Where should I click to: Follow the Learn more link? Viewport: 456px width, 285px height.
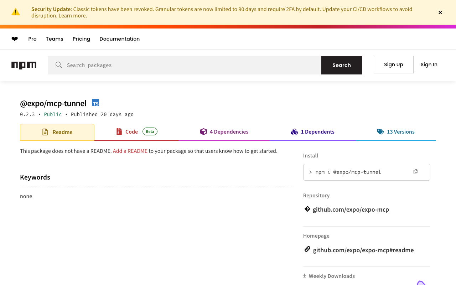pyautogui.click(x=72, y=16)
